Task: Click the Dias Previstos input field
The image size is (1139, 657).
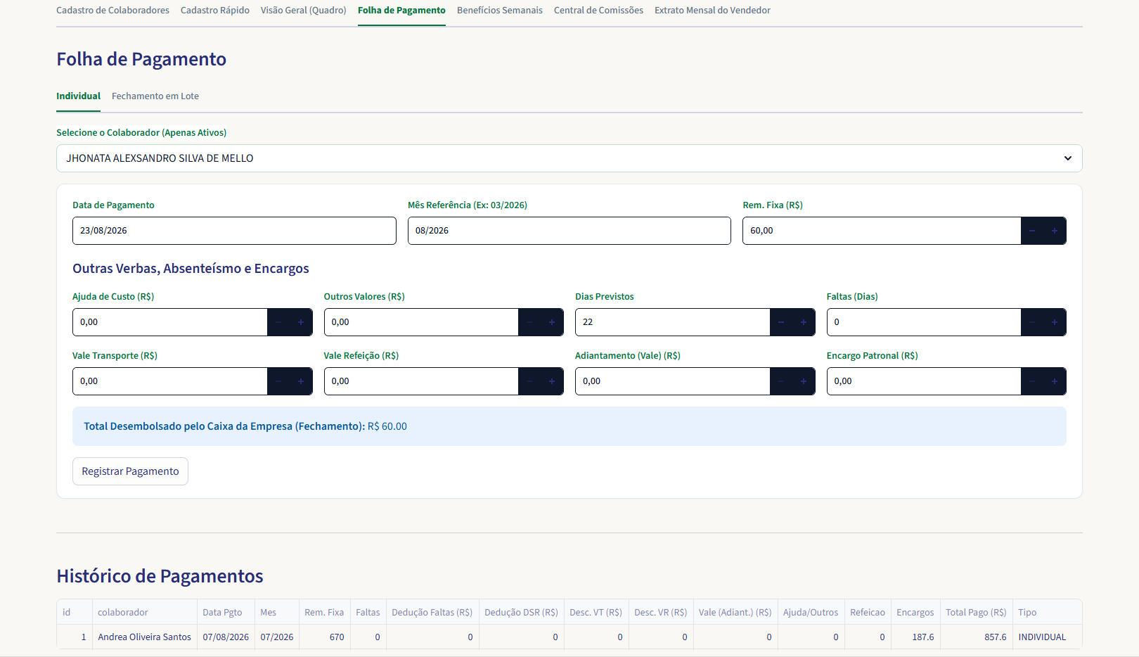Action: coord(673,322)
